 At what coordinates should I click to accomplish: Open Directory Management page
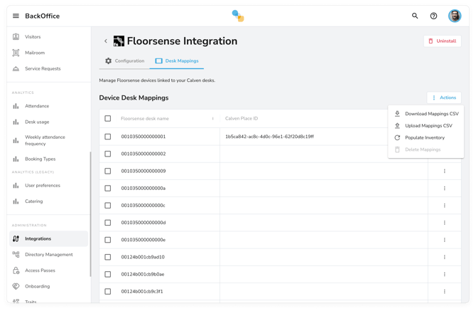49,255
